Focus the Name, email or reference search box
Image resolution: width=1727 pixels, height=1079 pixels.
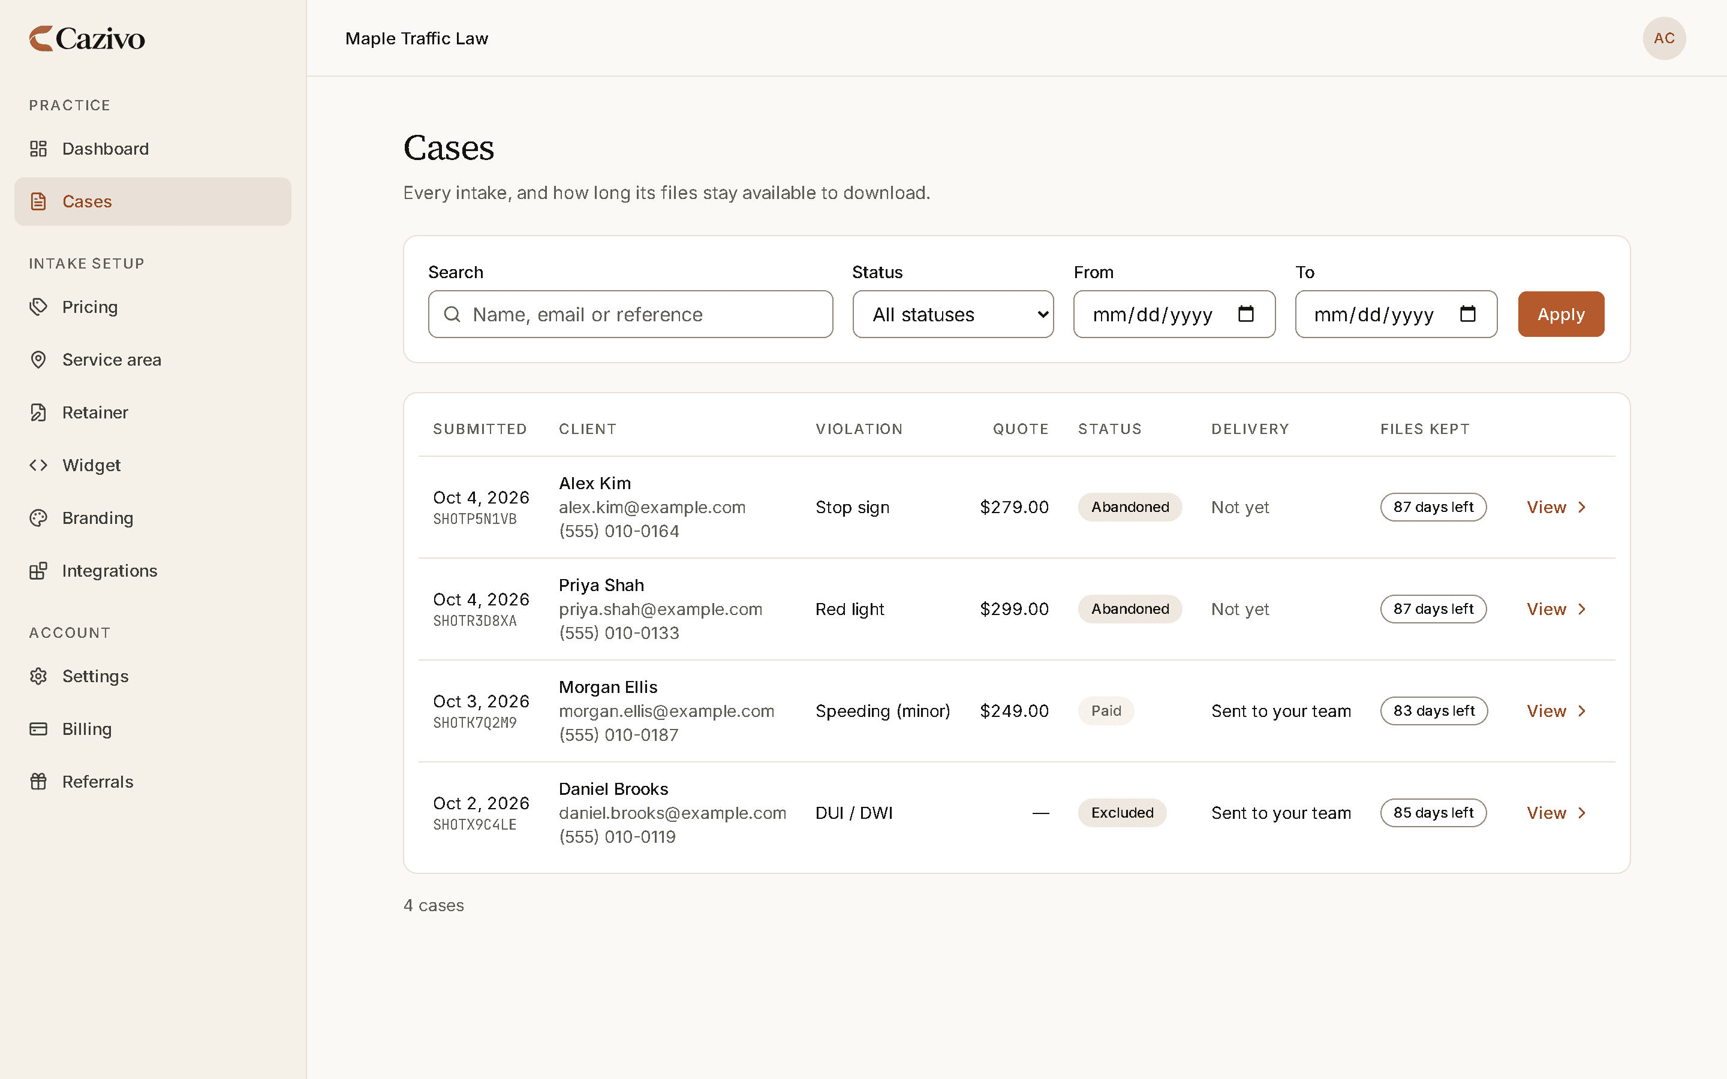click(x=630, y=314)
